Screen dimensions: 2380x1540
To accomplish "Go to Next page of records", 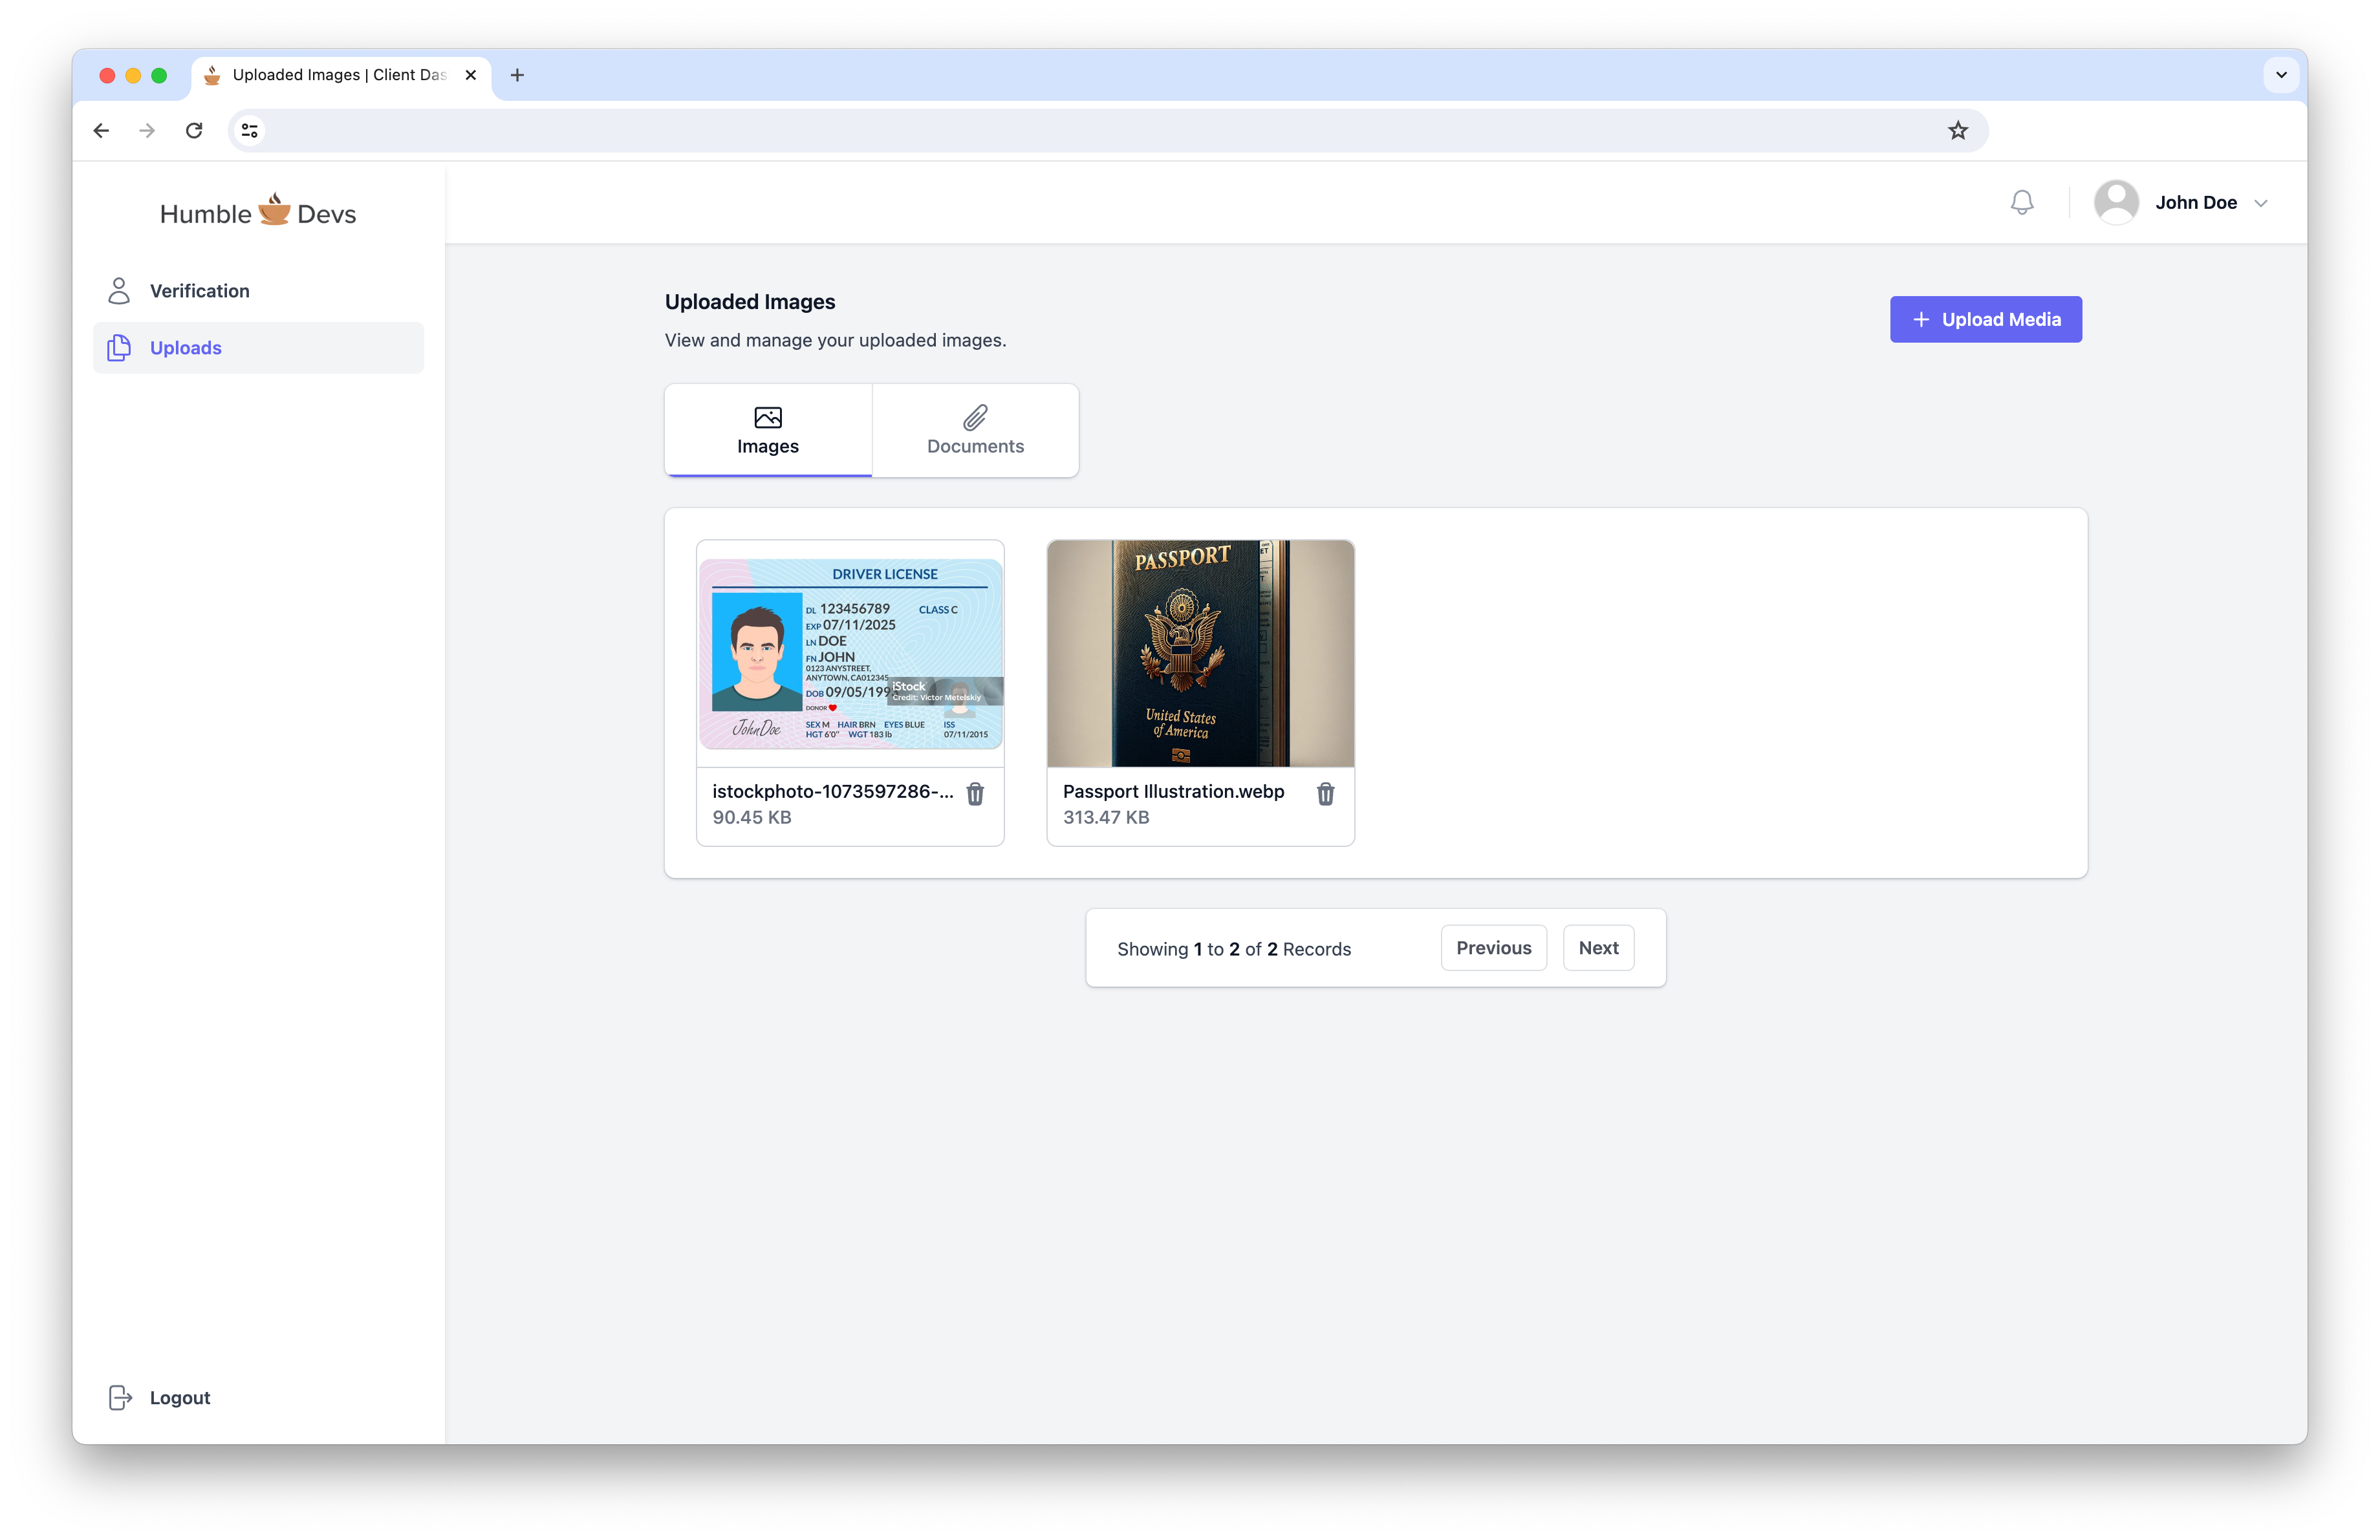I will pyautogui.click(x=1598, y=948).
